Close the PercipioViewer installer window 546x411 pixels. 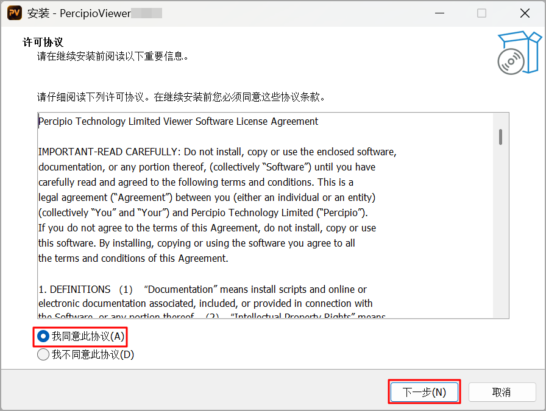click(525, 13)
